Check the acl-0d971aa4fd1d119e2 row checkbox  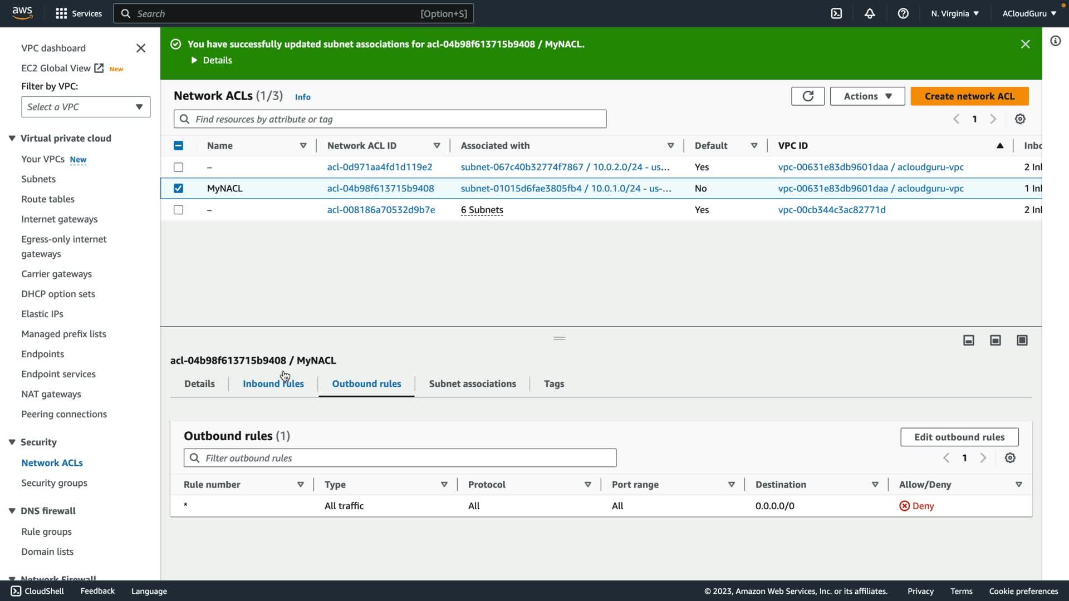[x=178, y=167]
